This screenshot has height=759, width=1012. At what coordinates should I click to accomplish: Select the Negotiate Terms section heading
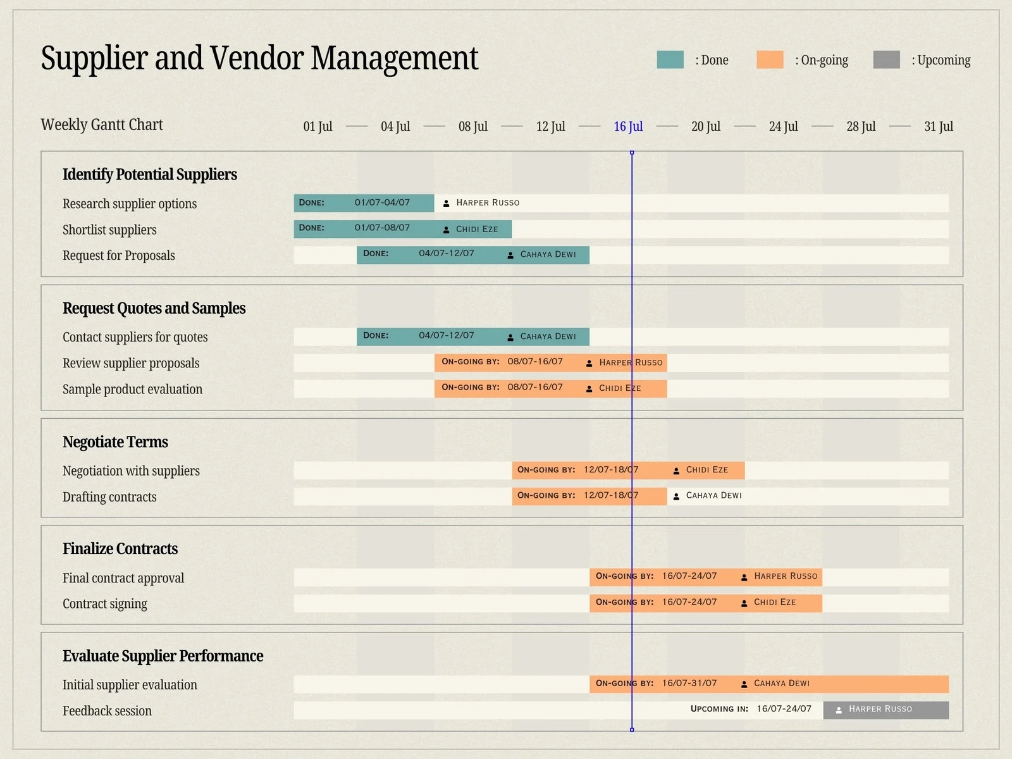pyautogui.click(x=115, y=441)
